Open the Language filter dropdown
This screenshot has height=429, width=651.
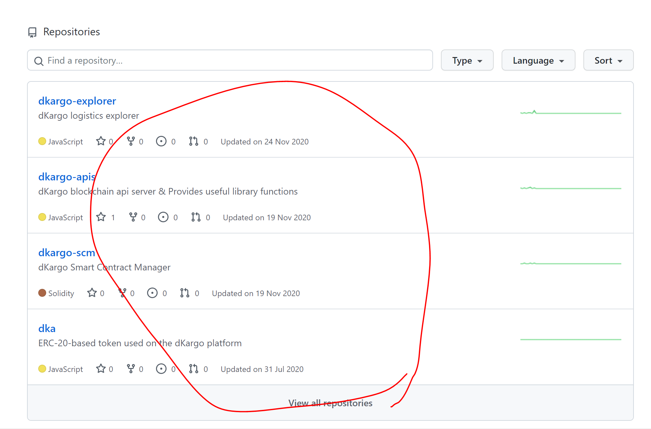point(538,60)
